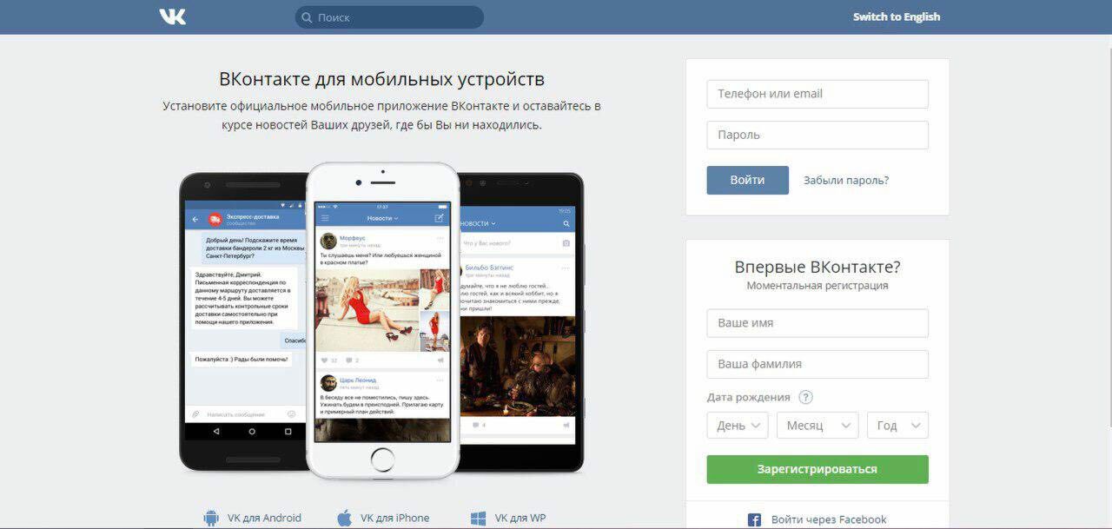
Task: Switch language via Switch to English
Action: point(897,17)
